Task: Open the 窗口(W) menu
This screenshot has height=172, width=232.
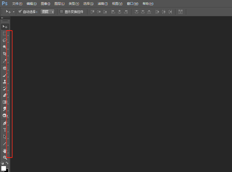Action: coord(133,4)
